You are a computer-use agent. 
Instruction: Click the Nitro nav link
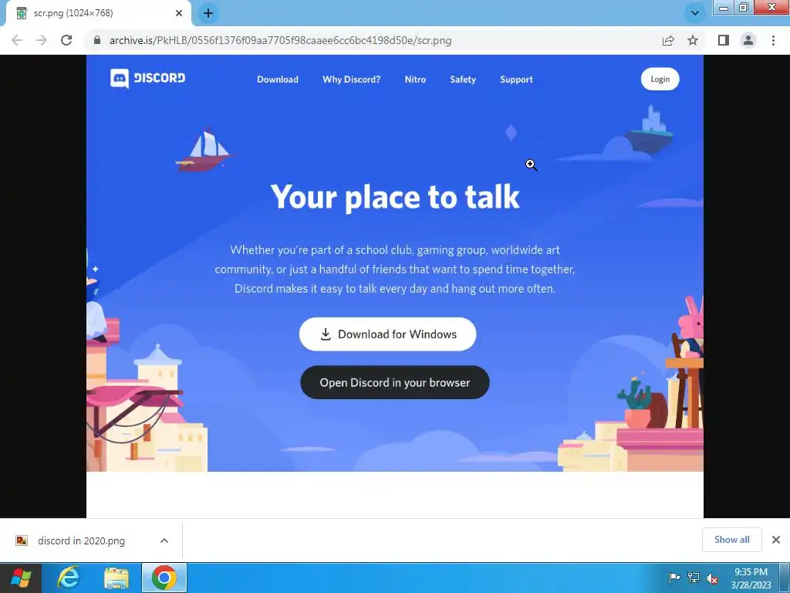tap(415, 80)
